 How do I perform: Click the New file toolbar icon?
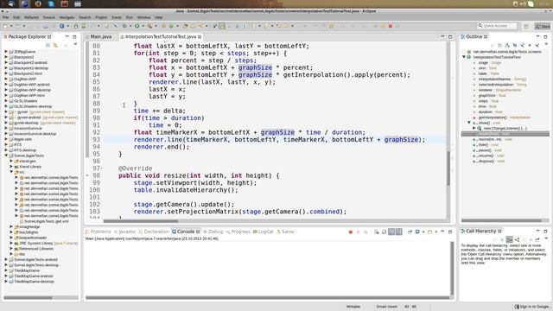pyautogui.click(x=5, y=26)
